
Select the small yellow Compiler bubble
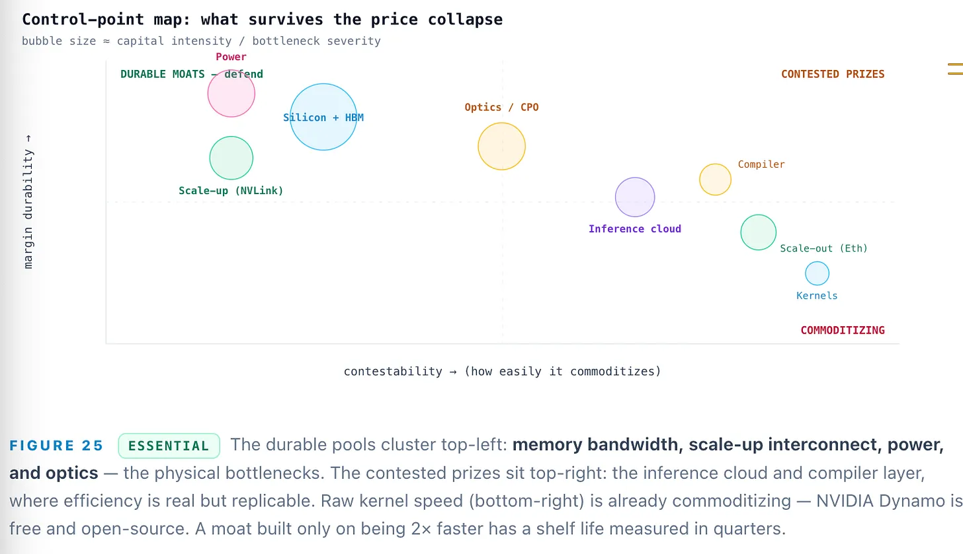tap(716, 180)
